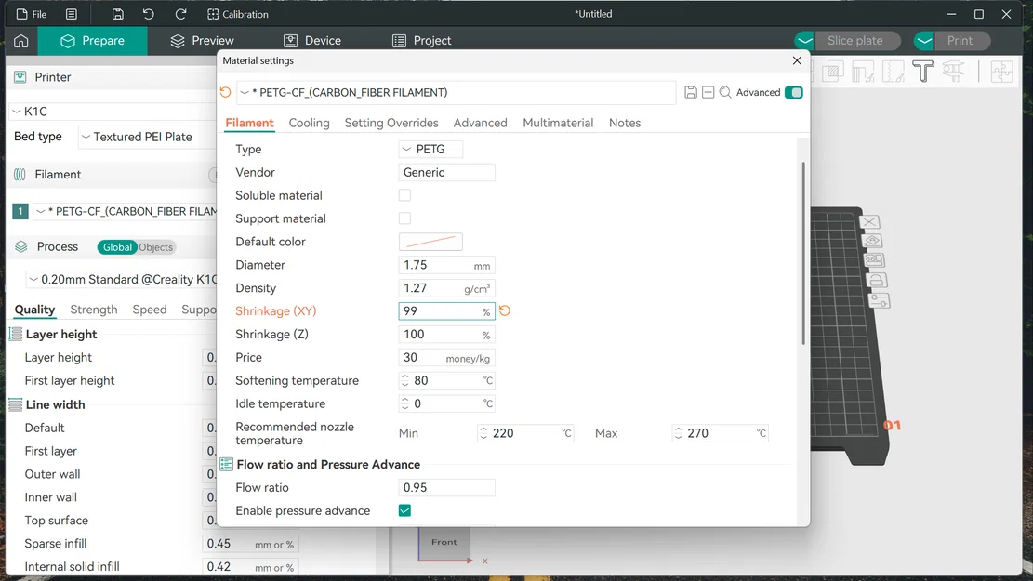Open the Calibration menu
The image size is (1033, 581).
(x=238, y=14)
